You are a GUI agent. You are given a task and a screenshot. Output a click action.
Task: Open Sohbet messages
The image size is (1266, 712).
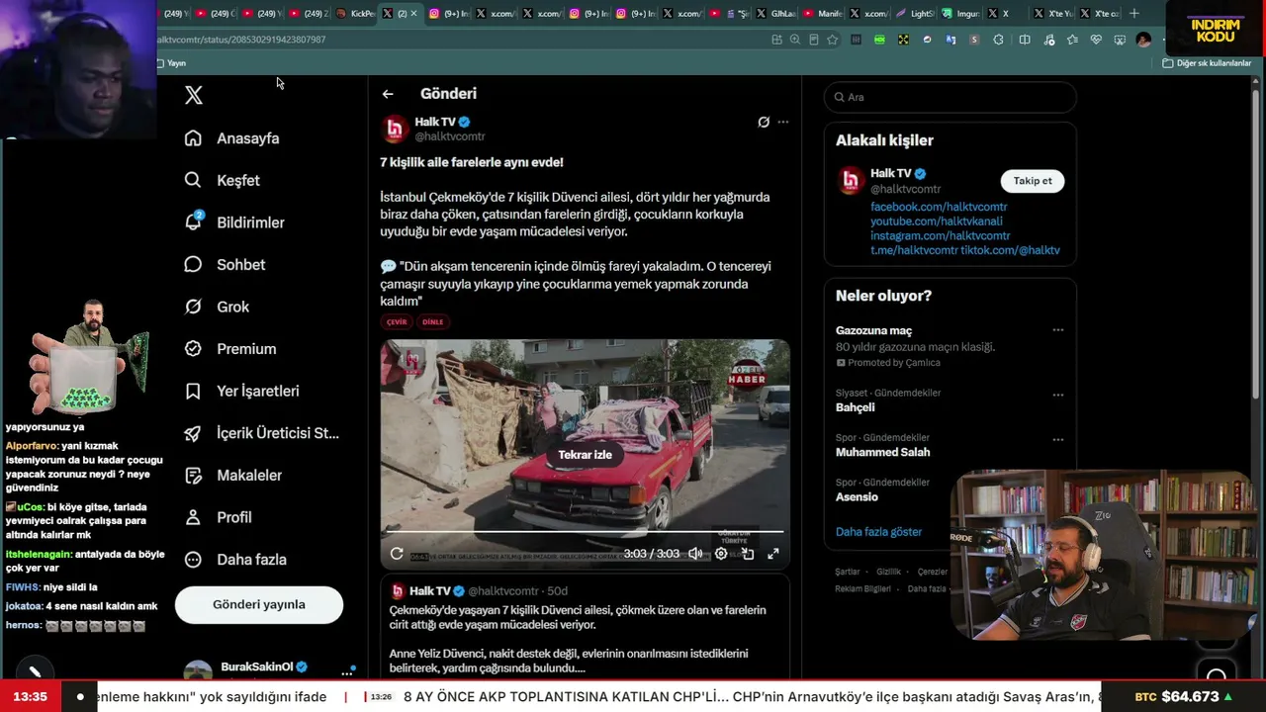click(x=225, y=264)
